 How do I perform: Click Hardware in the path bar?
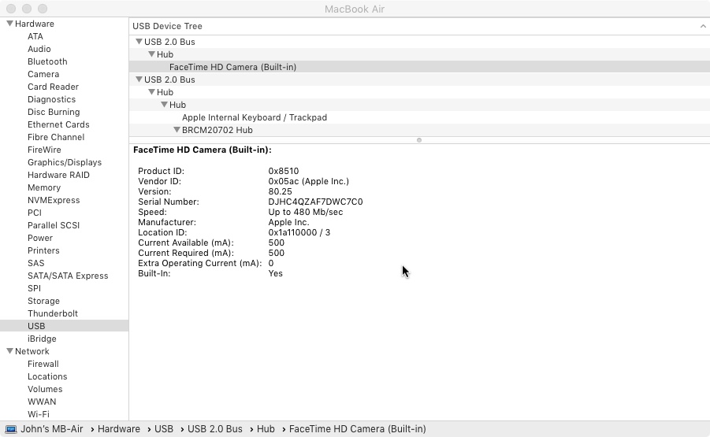119,429
